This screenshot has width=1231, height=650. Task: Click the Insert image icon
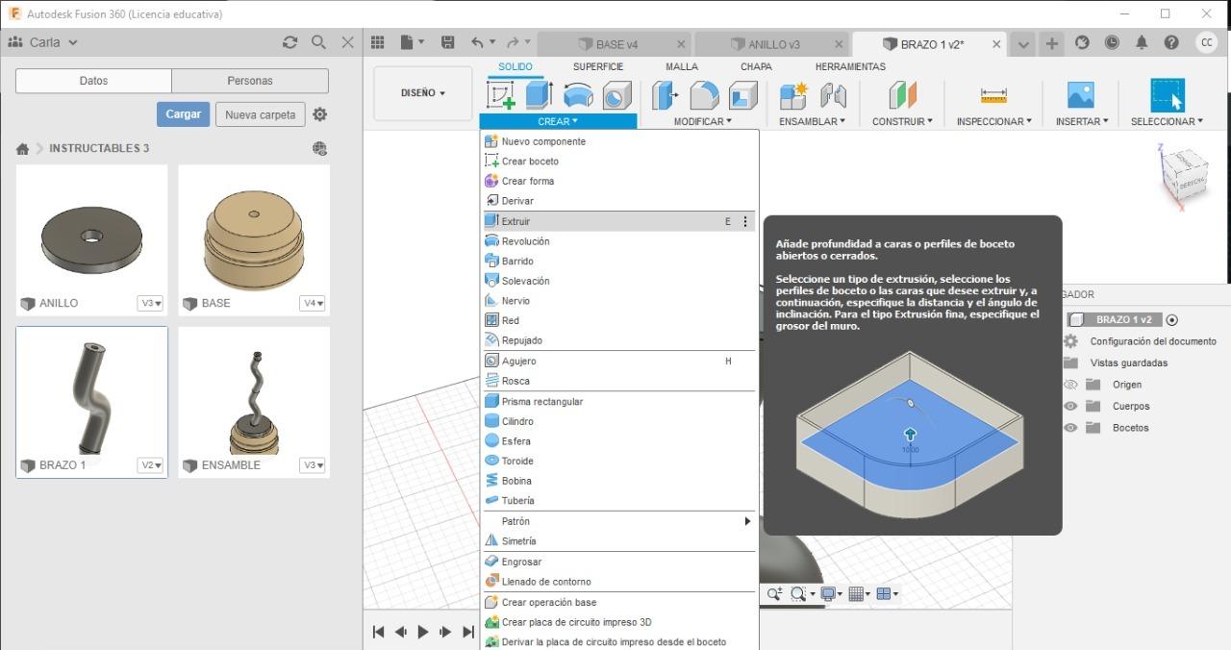point(1081,95)
